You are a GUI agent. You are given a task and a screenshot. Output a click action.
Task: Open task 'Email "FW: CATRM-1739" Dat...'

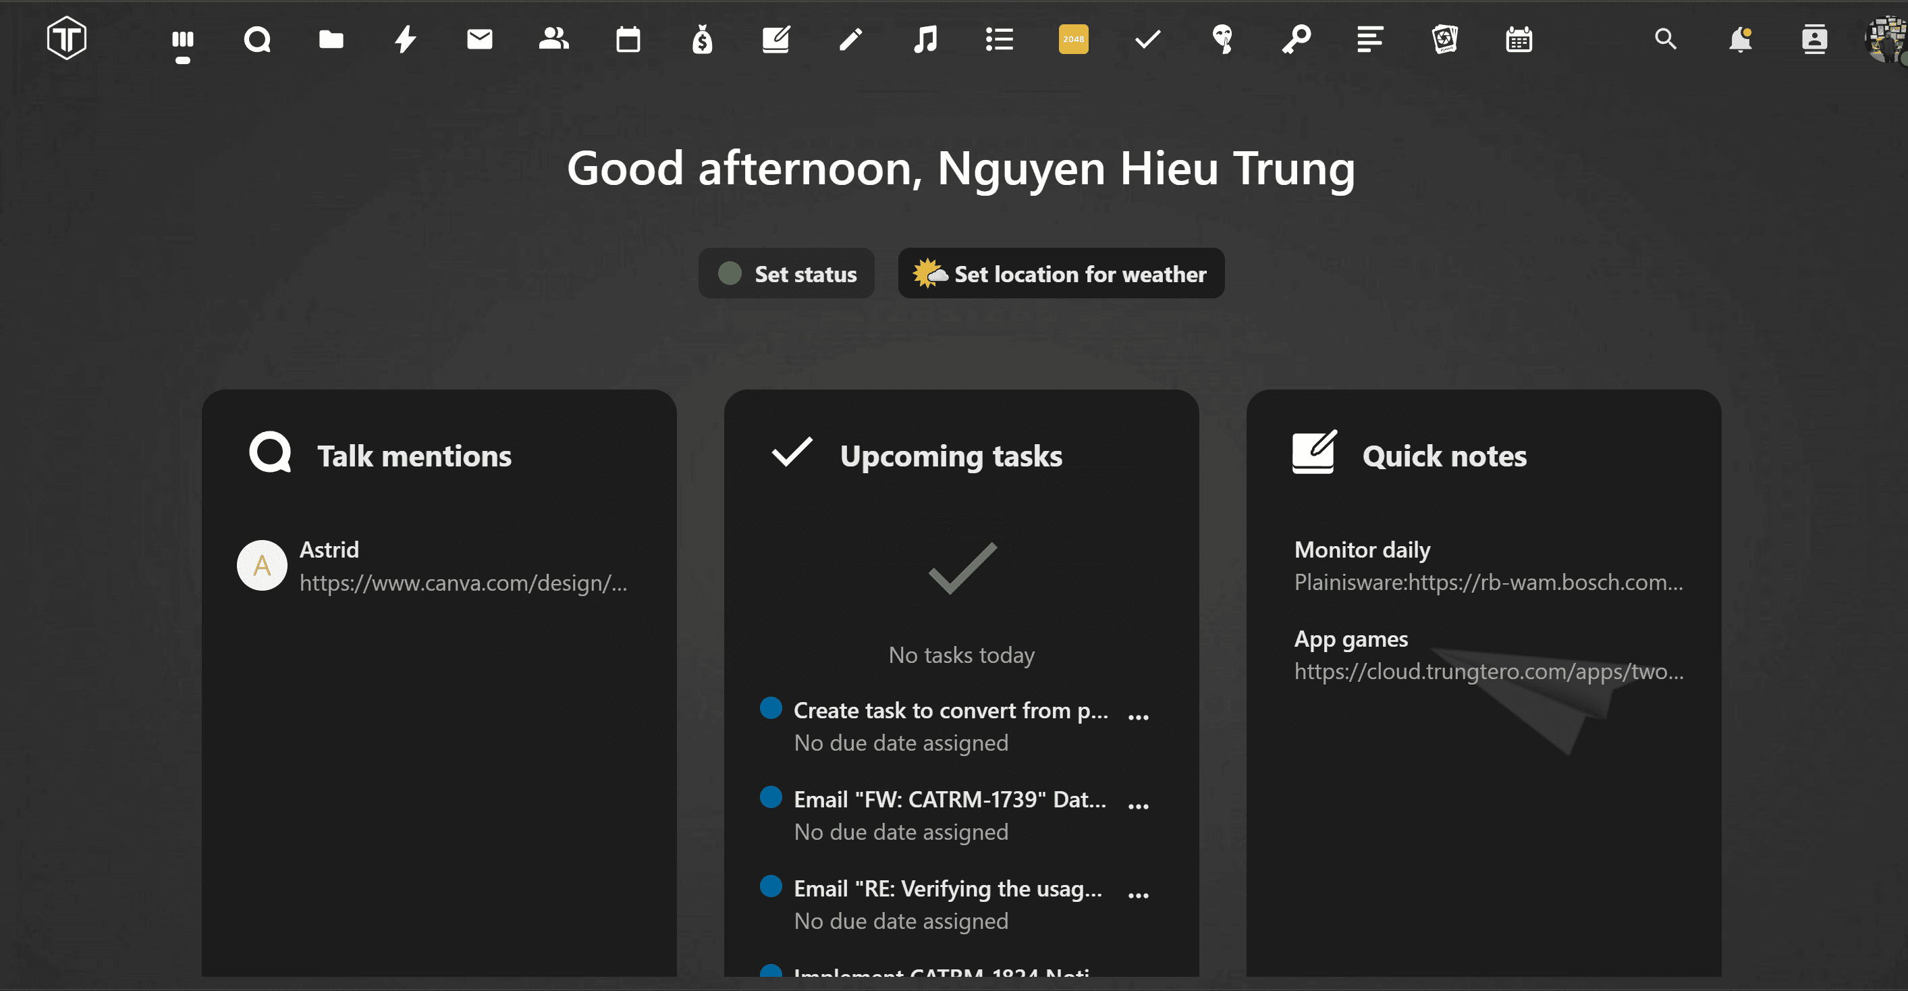click(950, 799)
